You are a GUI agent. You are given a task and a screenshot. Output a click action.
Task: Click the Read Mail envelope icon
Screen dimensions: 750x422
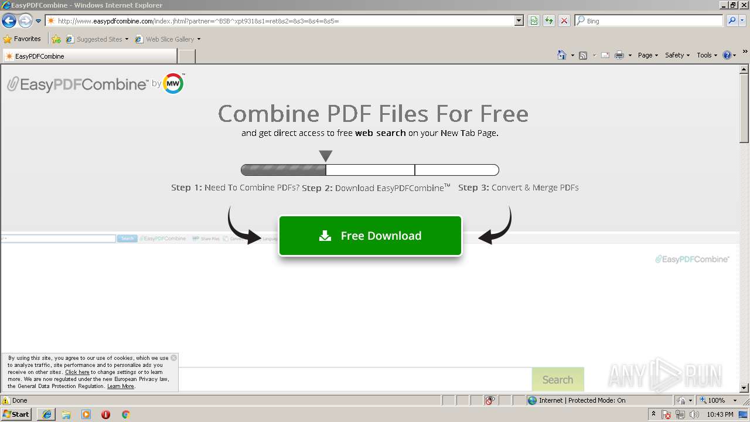point(605,55)
